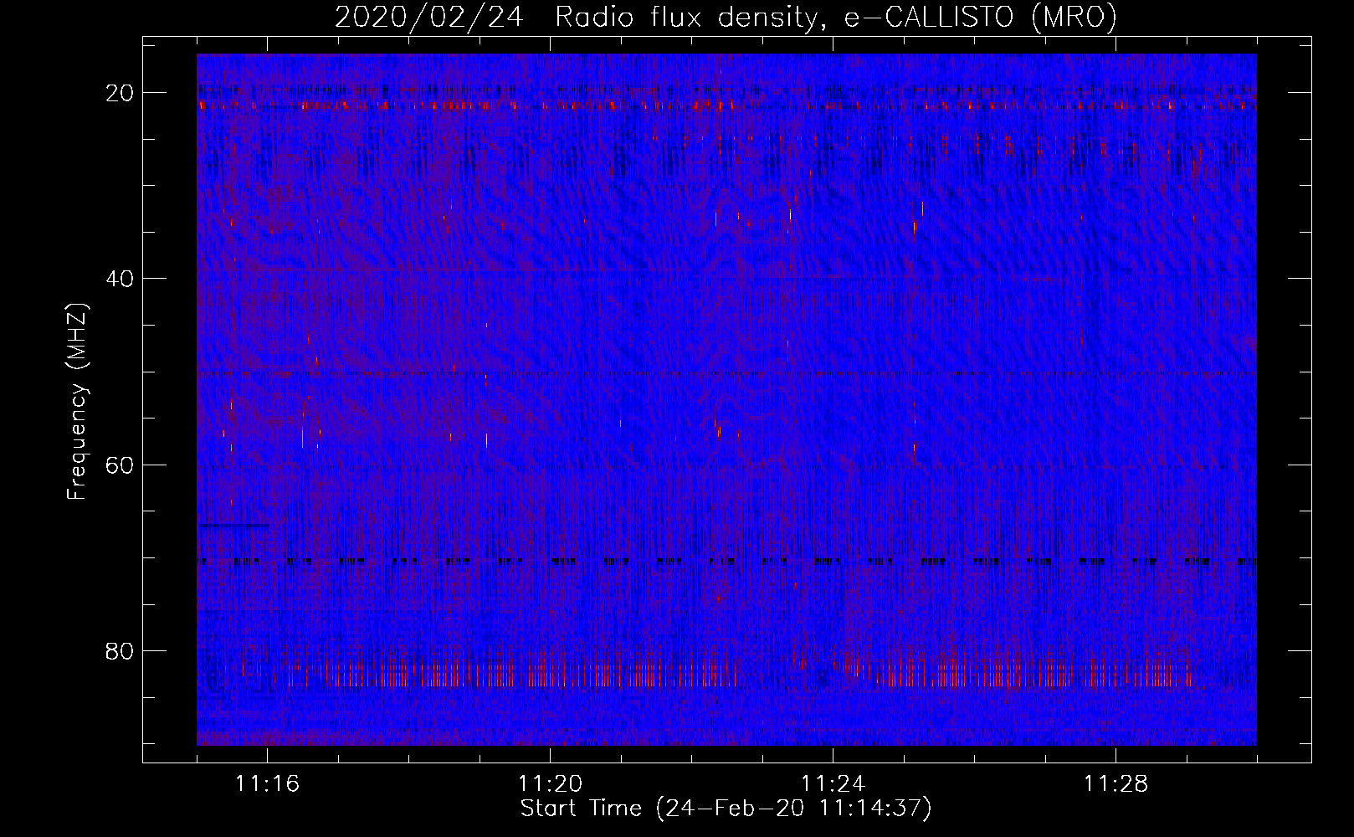Click the '11:16' time tick label
The height and width of the screenshot is (837, 1354).
[267, 784]
